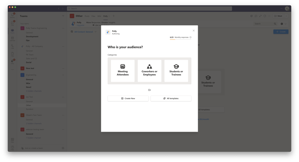Select the Ops channel
The image size is (299, 162).
pos(28,40)
